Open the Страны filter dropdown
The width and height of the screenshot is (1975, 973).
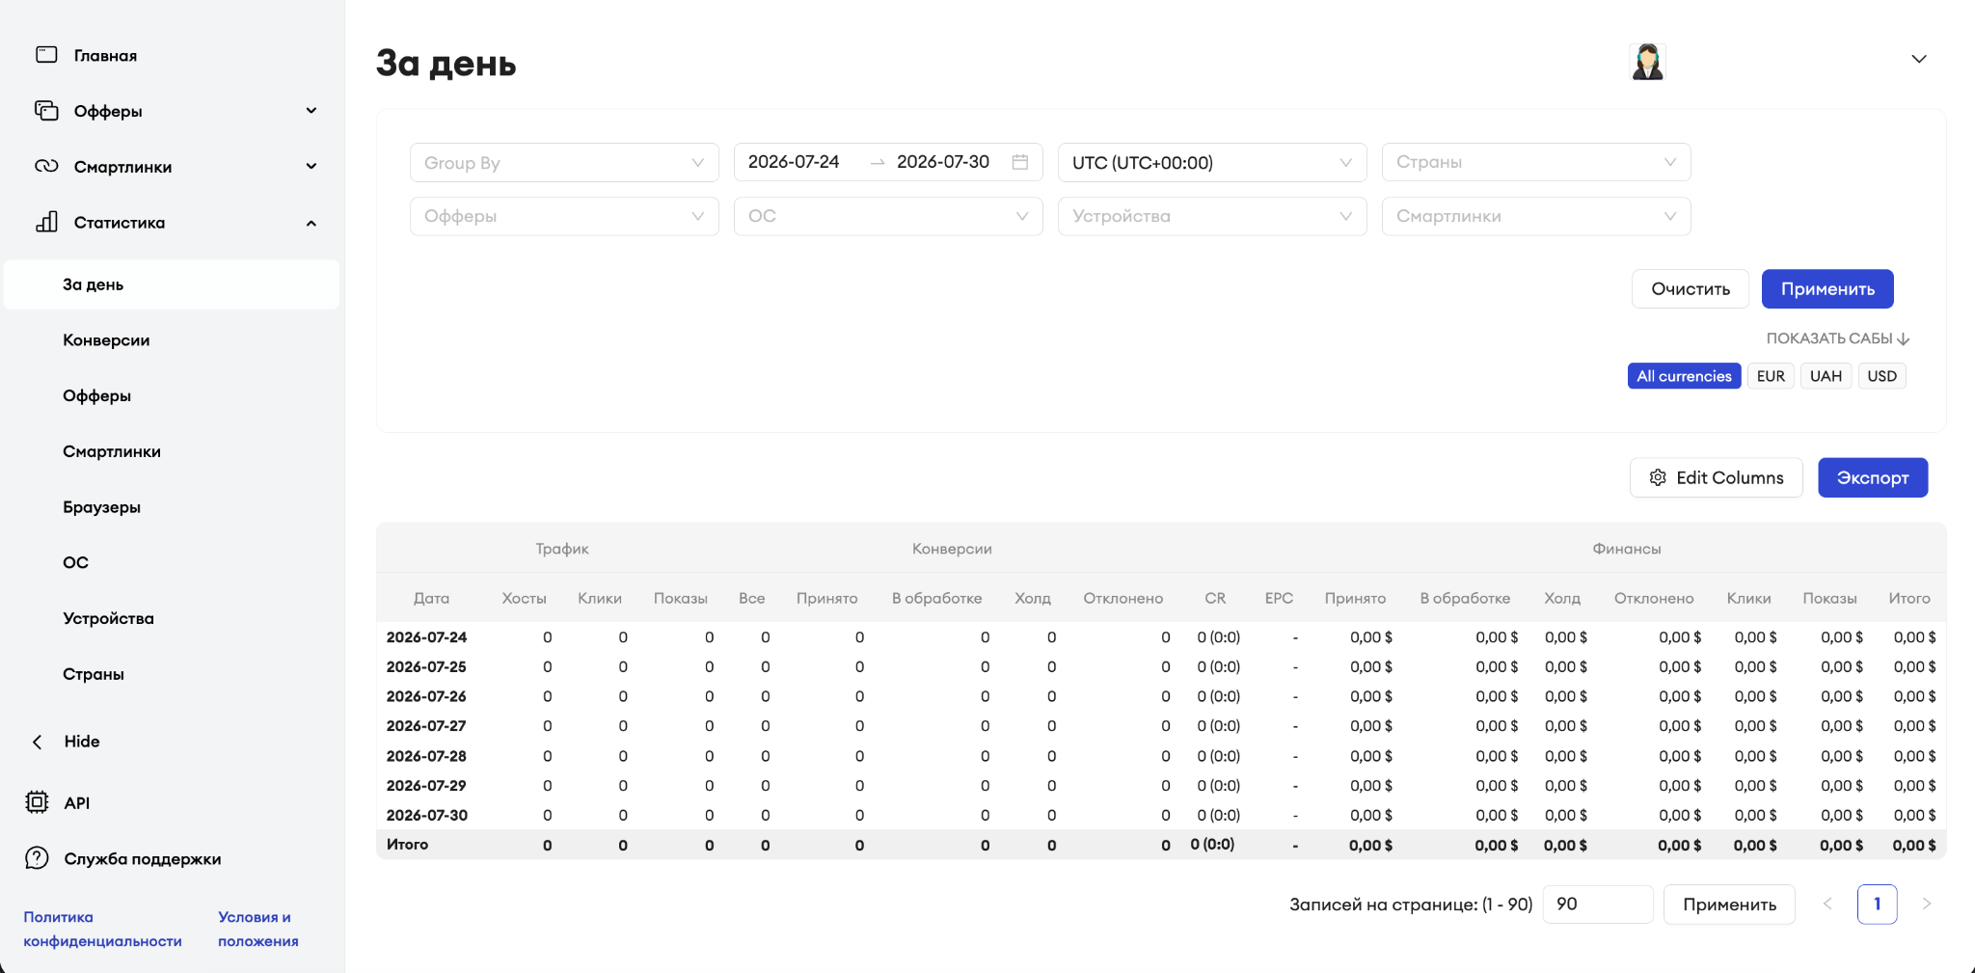pyautogui.click(x=1536, y=162)
